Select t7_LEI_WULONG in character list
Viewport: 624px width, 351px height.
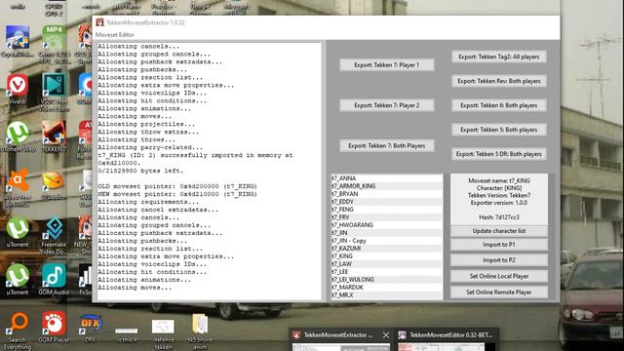(386, 280)
